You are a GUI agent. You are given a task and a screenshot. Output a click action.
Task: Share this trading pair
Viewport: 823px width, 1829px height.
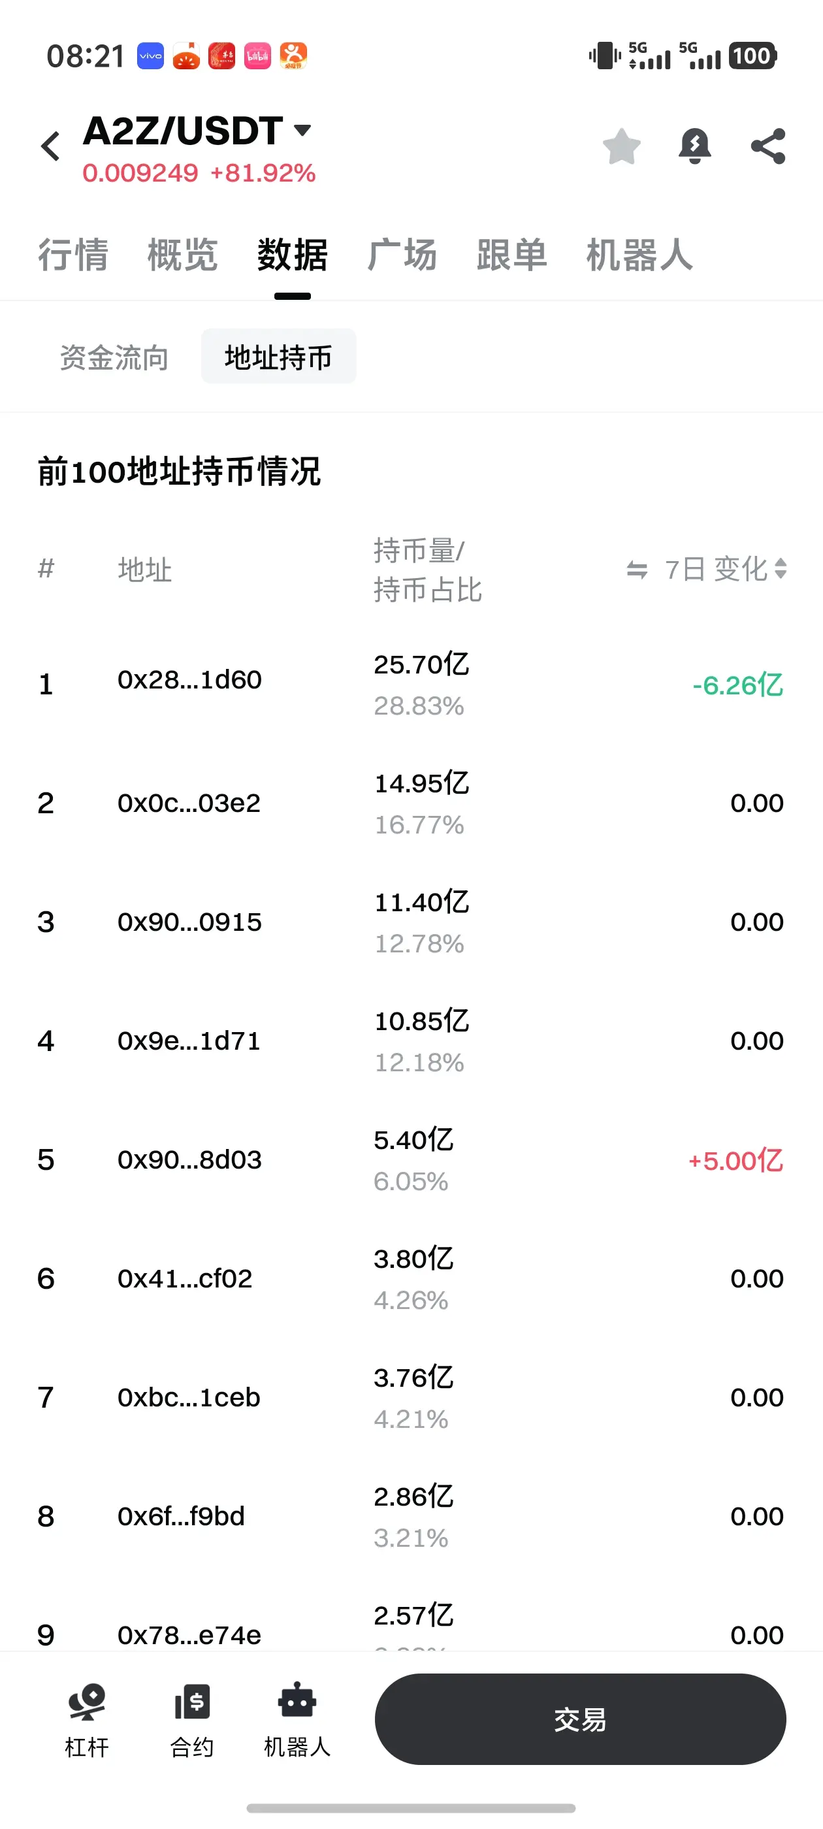(x=768, y=147)
